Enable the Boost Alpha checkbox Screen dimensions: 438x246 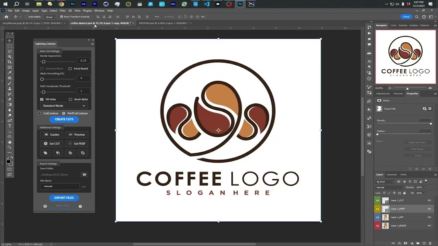(x=70, y=99)
